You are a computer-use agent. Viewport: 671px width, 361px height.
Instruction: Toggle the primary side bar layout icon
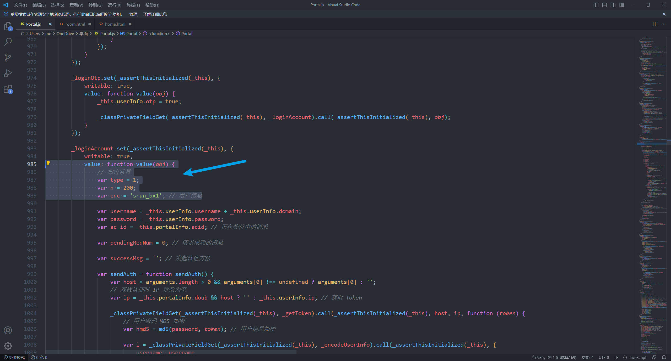click(x=596, y=5)
